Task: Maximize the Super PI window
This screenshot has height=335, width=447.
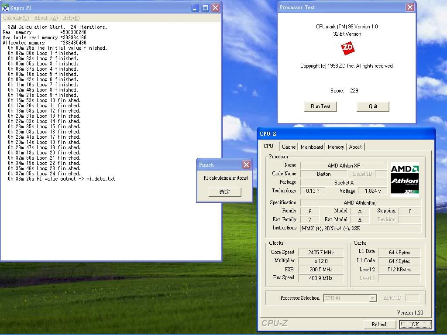Action: pyautogui.click(x=205, y=7)
